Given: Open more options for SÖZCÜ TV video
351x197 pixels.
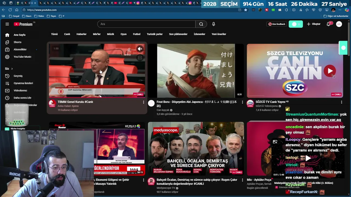Looking at the screenshot, I should pyautogui.click(x=341, y=102).
